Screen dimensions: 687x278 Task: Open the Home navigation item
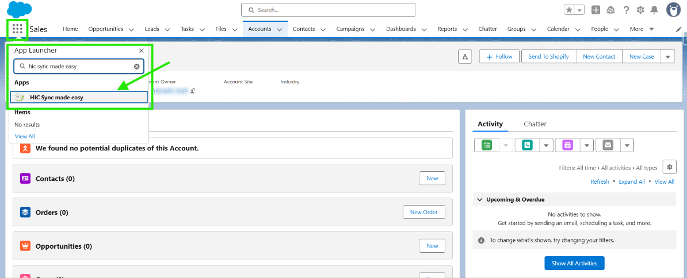tap(70, 29)
